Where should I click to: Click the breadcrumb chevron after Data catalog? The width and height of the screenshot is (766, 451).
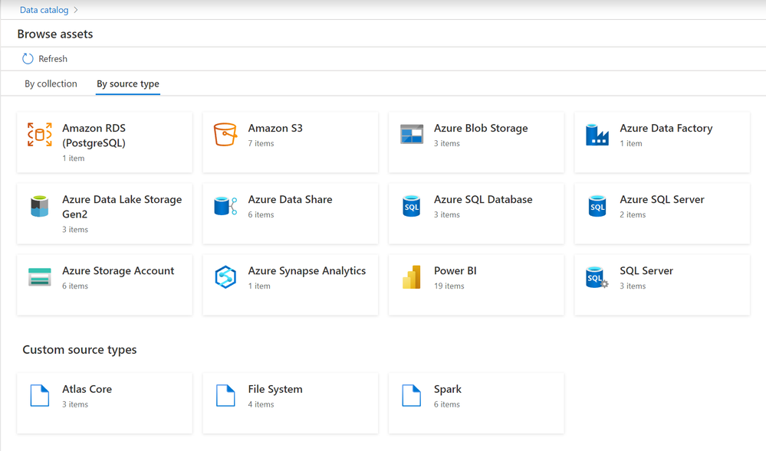[x=76, y=10]
